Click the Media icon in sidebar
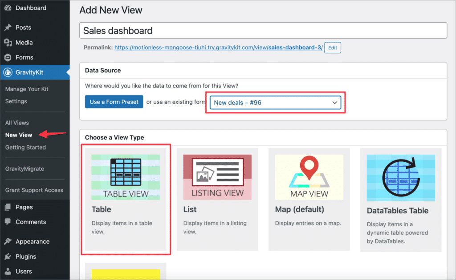Viewport: 456px width, 280px height. click(x=8, y=42)
